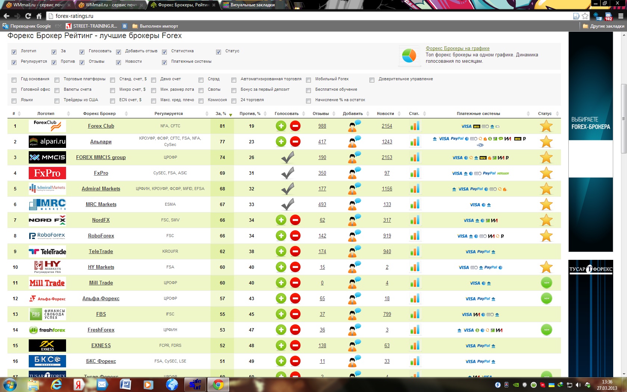627x392 pixels.
Task: Uncheck the Регулируется column checkbox
Action: [14, 62]
